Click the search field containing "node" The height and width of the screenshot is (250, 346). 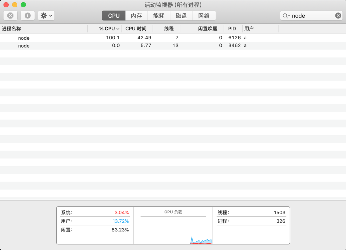click(x=311, y=16)
